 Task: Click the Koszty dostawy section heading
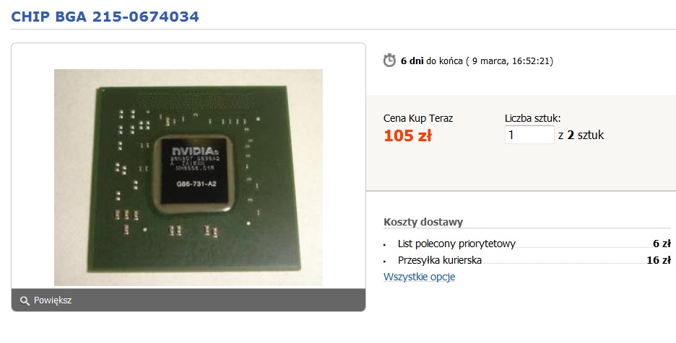coord(423,222)
